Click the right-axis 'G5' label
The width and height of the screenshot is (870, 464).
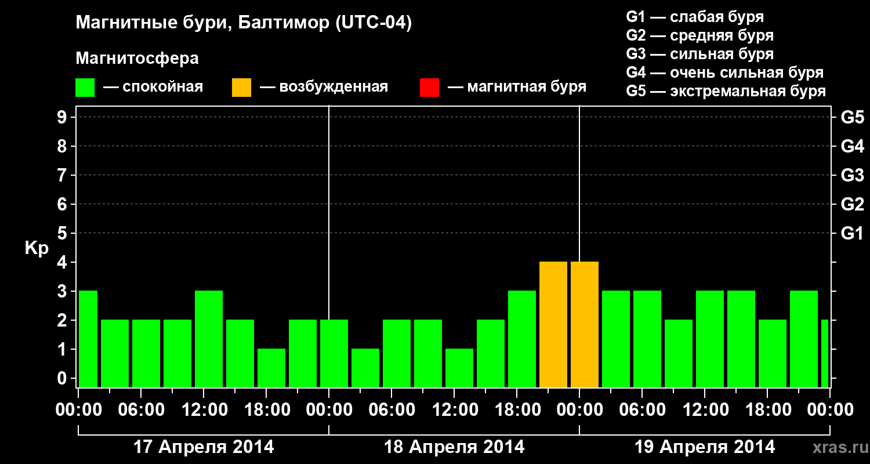(852, 117)
